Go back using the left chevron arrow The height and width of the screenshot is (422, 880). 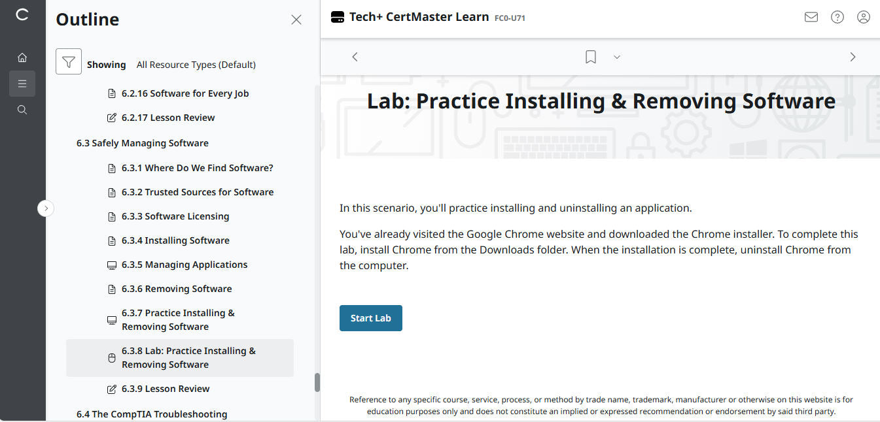[x=355, y=57]
